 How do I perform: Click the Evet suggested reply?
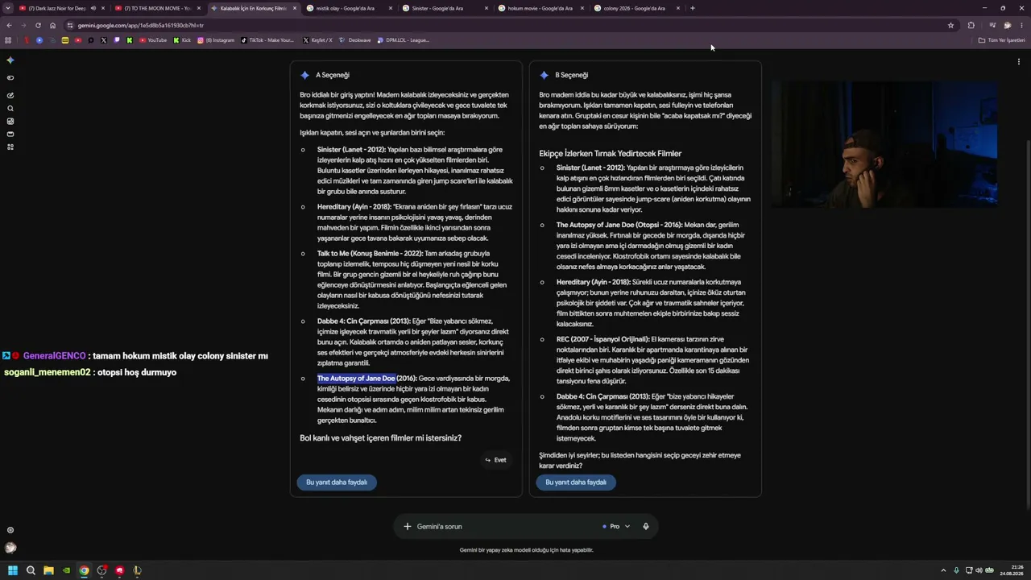495,460
